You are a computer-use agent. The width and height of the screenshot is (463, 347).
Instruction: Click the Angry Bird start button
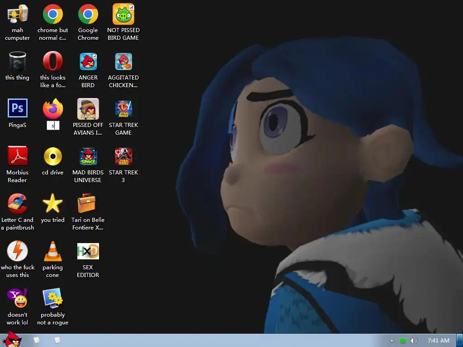(x=12, y=339)
